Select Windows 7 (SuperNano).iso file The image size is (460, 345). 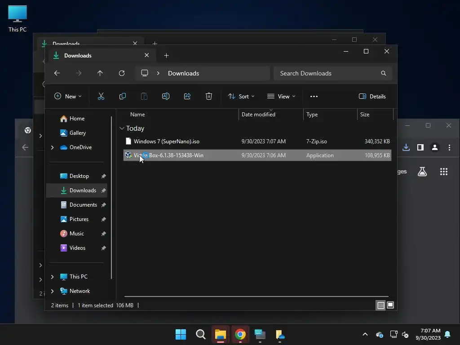pos(257,142)
